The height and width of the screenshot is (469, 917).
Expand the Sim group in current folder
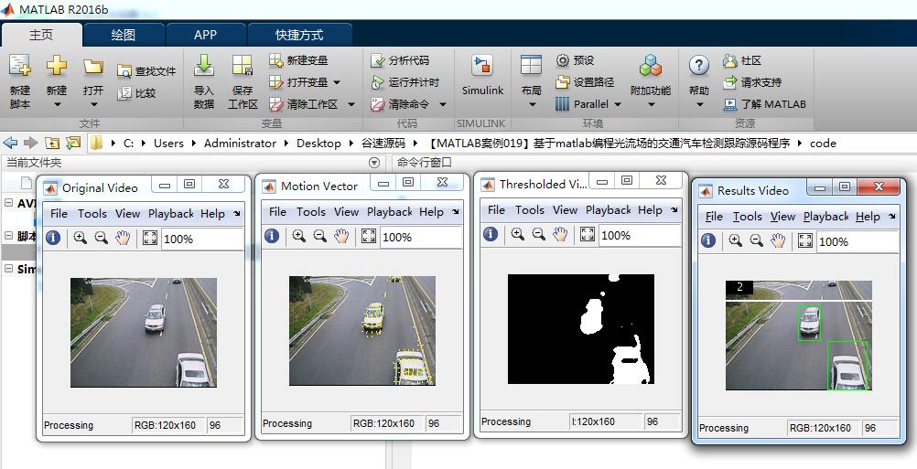point(9,268)
